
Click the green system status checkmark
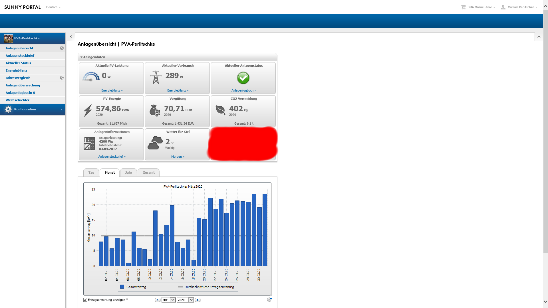243,78
